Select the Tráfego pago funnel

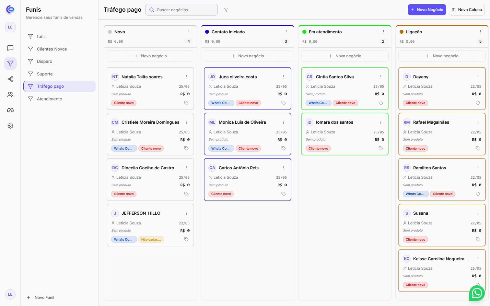pyautogui.click(x=60, y=86)
